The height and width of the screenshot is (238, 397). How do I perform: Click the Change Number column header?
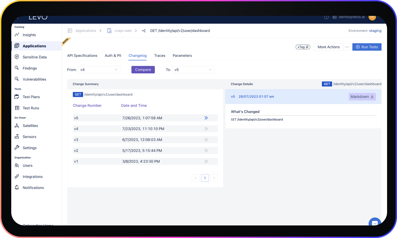(x=87, y=105)
